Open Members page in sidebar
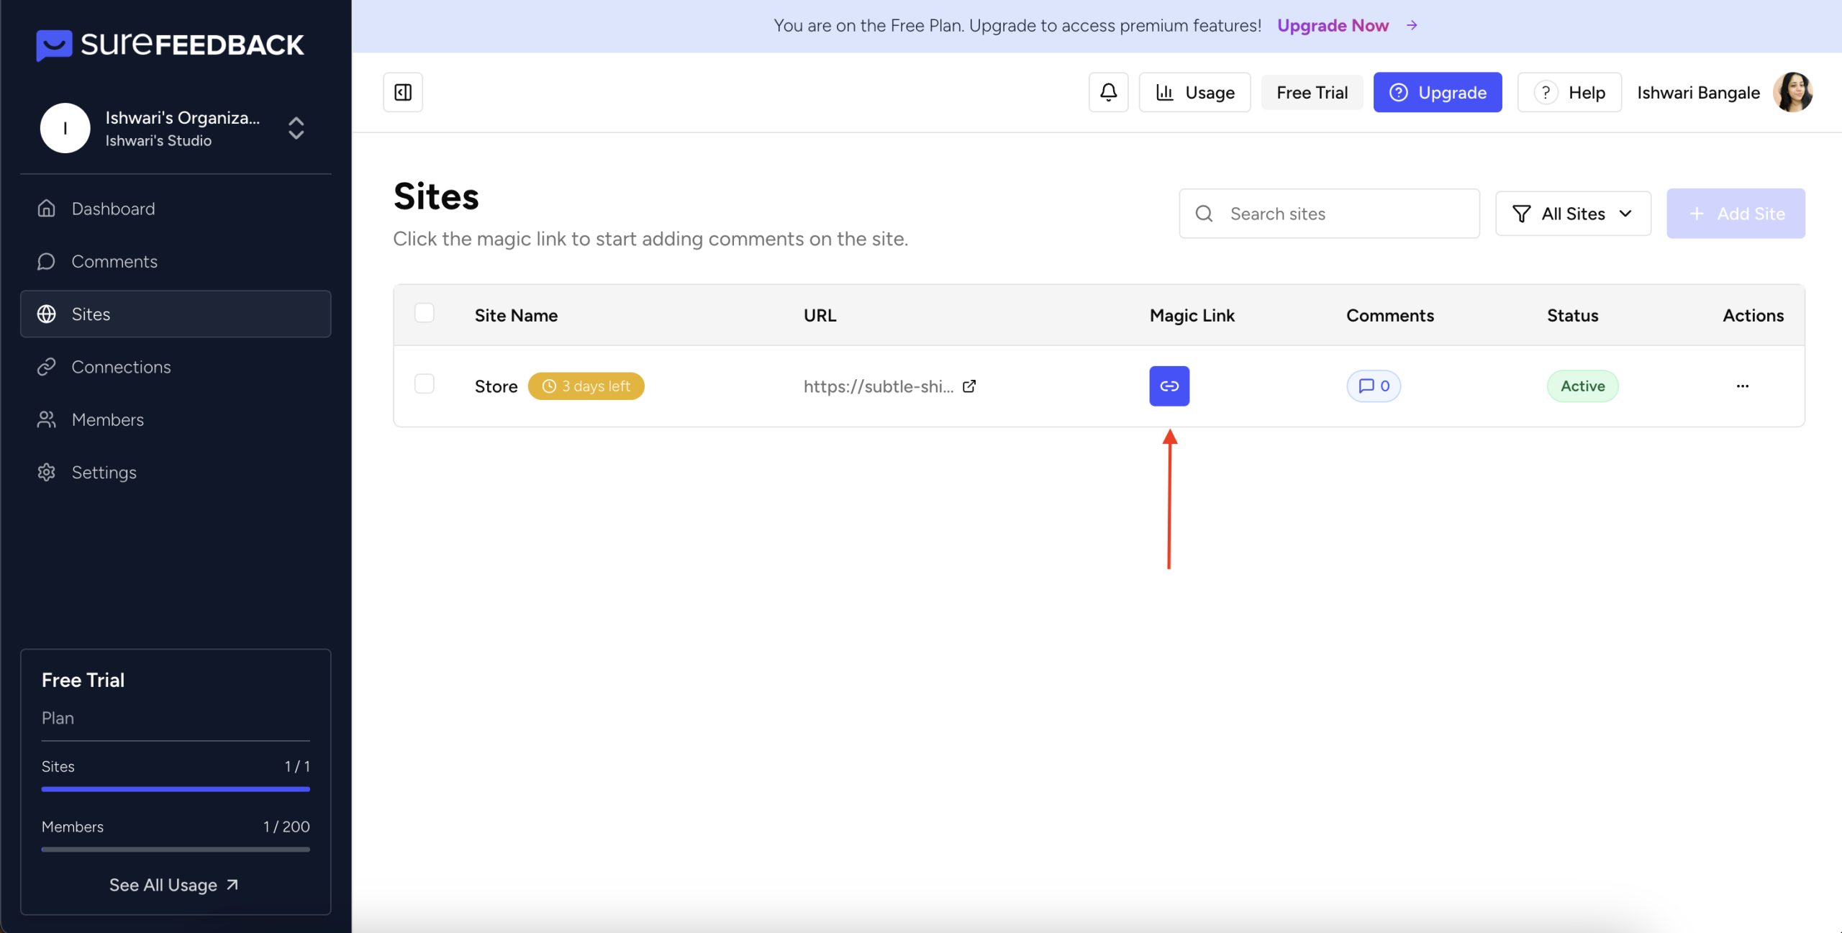Viewport: 1842px width, 933px height. coord(107,419)
